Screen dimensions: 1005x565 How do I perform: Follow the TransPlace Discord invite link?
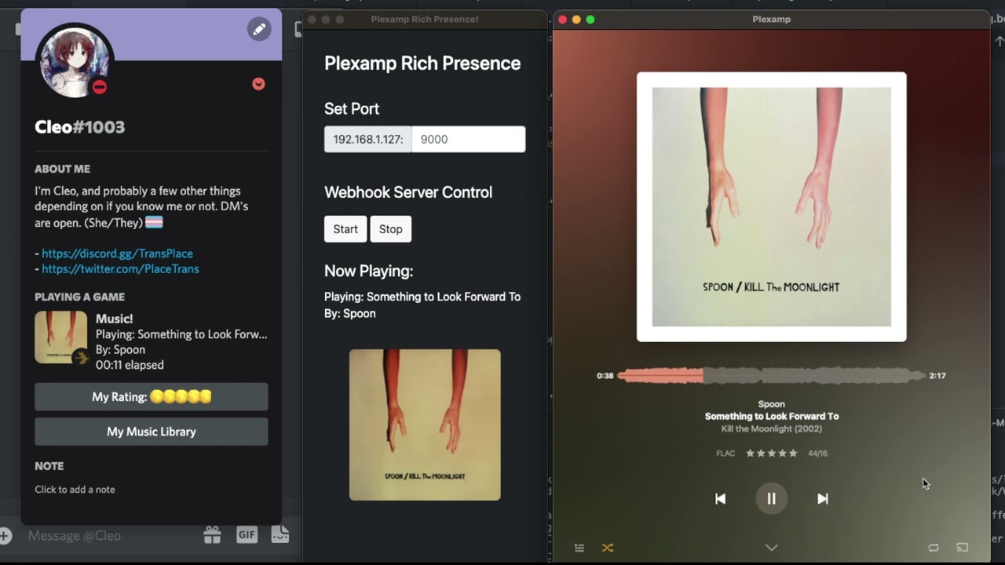pos(117,253)
